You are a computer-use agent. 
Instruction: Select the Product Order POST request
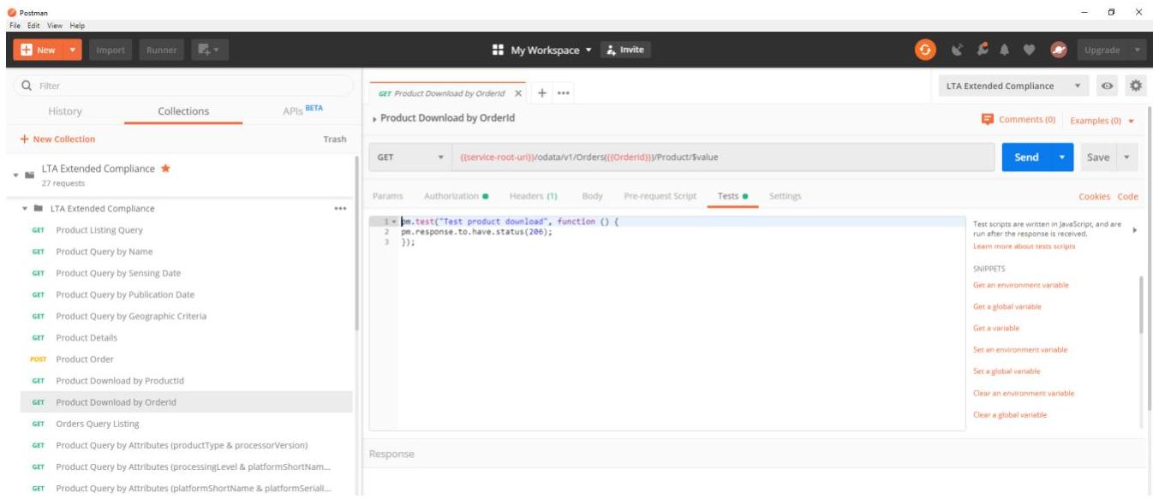click(x=186, y=359)
